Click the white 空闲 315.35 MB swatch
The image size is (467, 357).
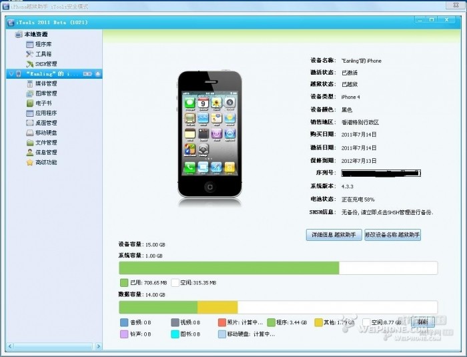coord(175,282)
